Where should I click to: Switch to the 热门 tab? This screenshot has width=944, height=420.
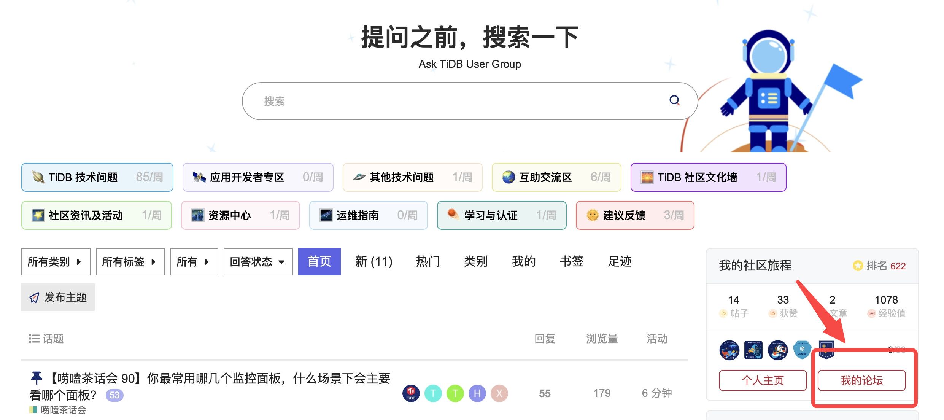[x=428, y=262]
